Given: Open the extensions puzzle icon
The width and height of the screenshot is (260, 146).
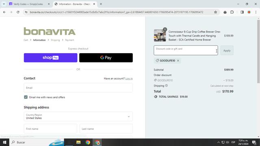Looking at the screenshot, I should pyautogui.click(x=232, y=12).
